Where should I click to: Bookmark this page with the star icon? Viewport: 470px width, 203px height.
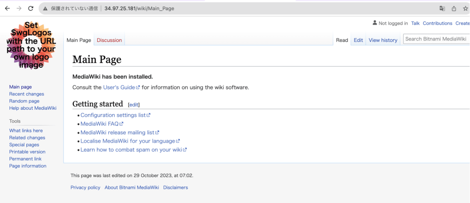click(465, 8)
